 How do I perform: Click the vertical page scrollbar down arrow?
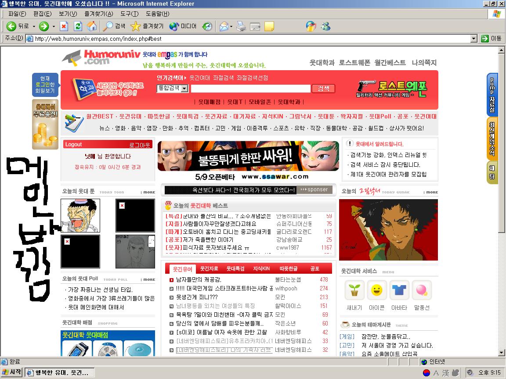[x=502, y=353]
